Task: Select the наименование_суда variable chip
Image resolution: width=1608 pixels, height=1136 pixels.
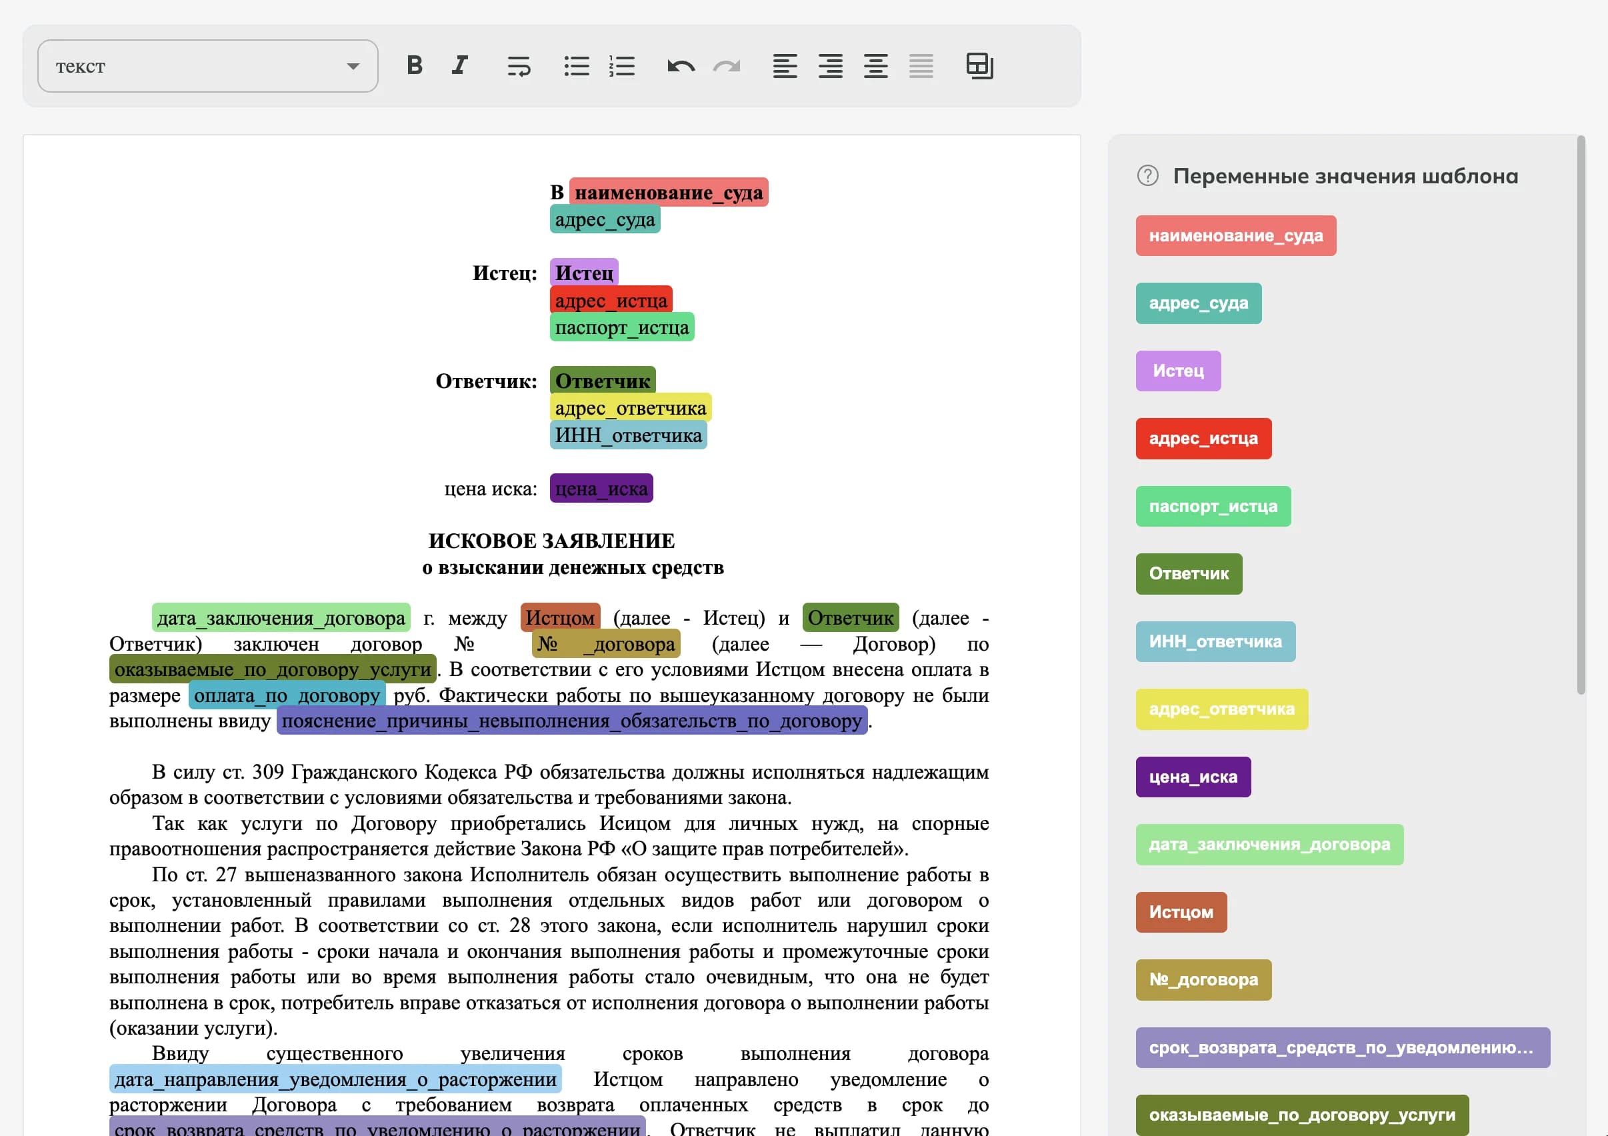Action: 1236,236
